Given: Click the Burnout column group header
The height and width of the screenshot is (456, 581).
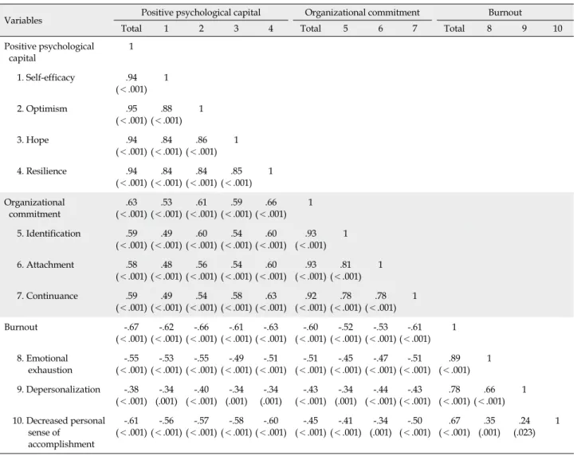Looking at the screenshot, I should (x=504, y=13).
